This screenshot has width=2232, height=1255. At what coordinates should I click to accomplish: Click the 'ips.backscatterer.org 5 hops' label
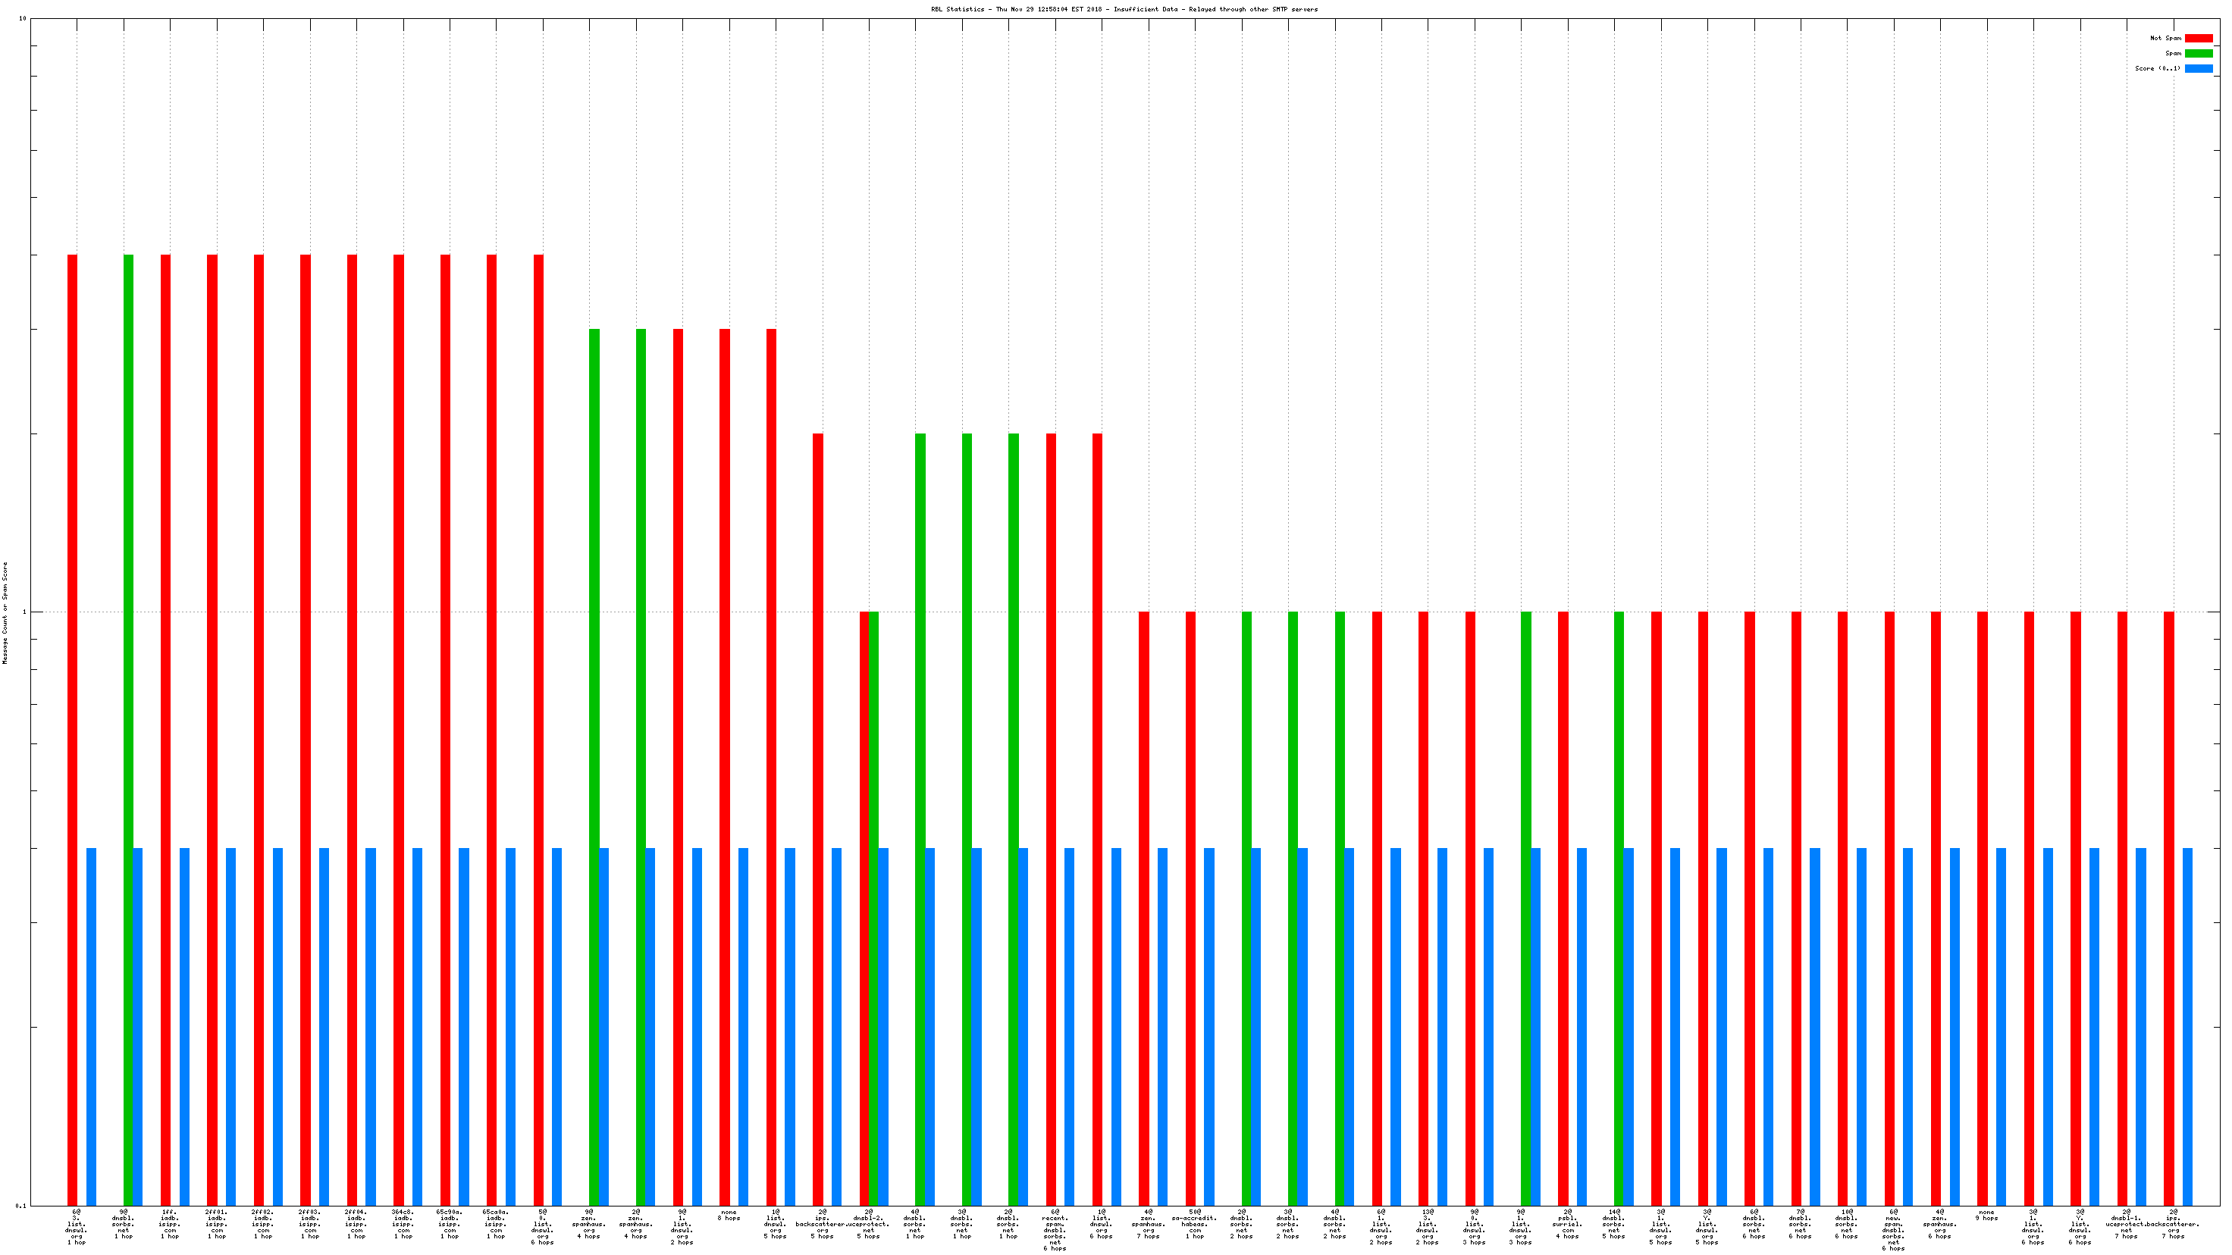821,1224
